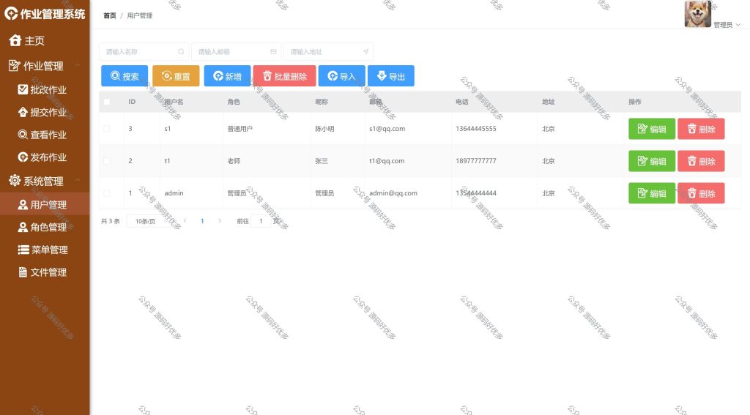Open 菜单管理 list icon item
Image resolution: width=750 pixels, height=415 pixels.
coord(42,250)
